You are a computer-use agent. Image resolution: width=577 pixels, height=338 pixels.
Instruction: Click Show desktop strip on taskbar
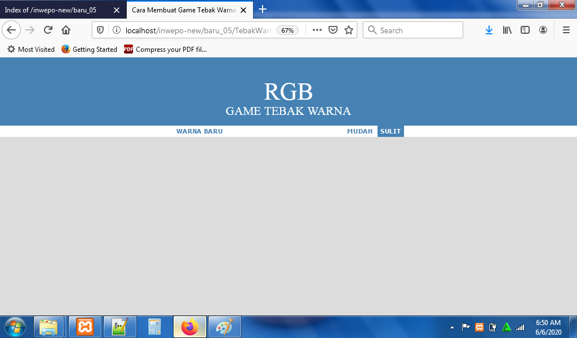click(573, 327)
